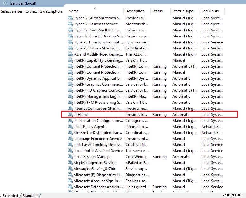Click the gear icon of Microsoft Defender Antivirus row

pos(70,187)
